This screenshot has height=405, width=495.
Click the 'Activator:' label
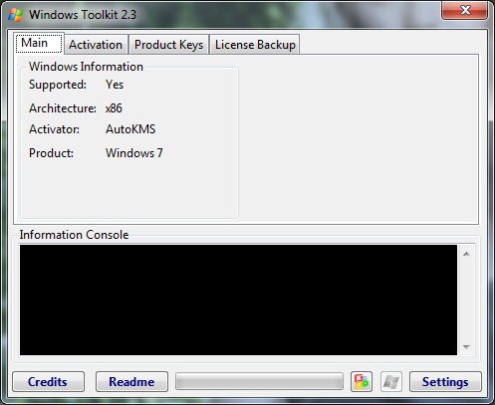(54, 129)
